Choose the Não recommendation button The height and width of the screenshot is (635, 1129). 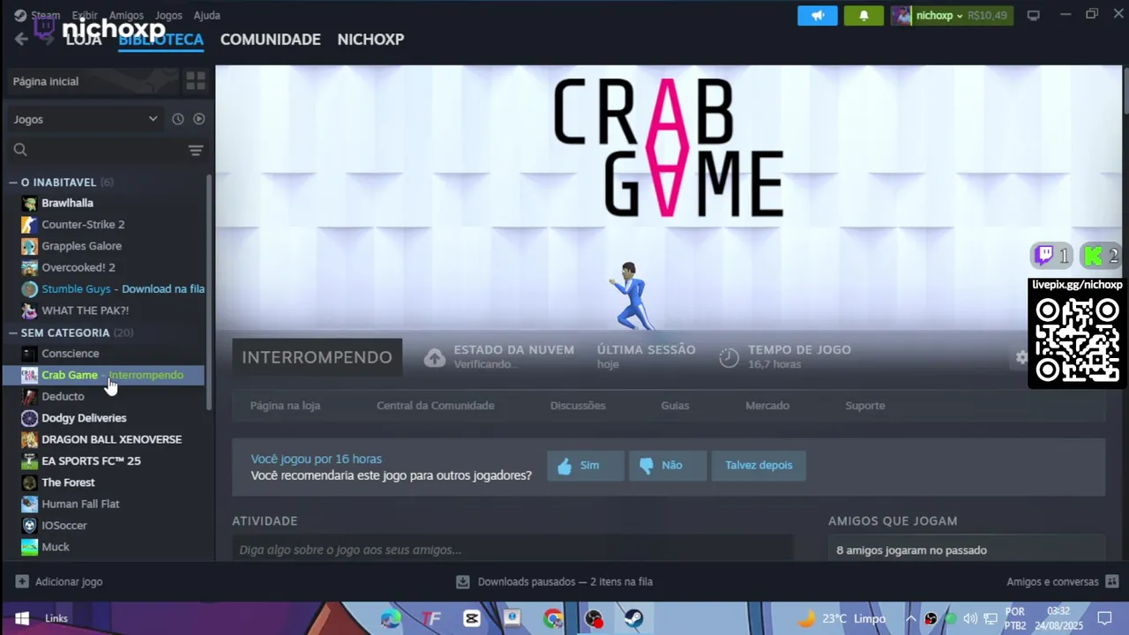(x=668, y=466)
